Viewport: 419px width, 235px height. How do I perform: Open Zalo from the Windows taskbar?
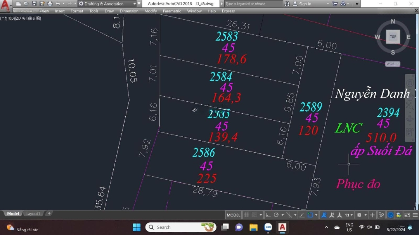coord(268,227)
